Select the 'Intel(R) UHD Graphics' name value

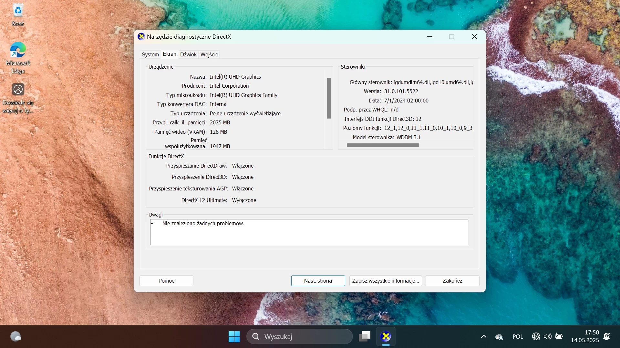[235, 77]
